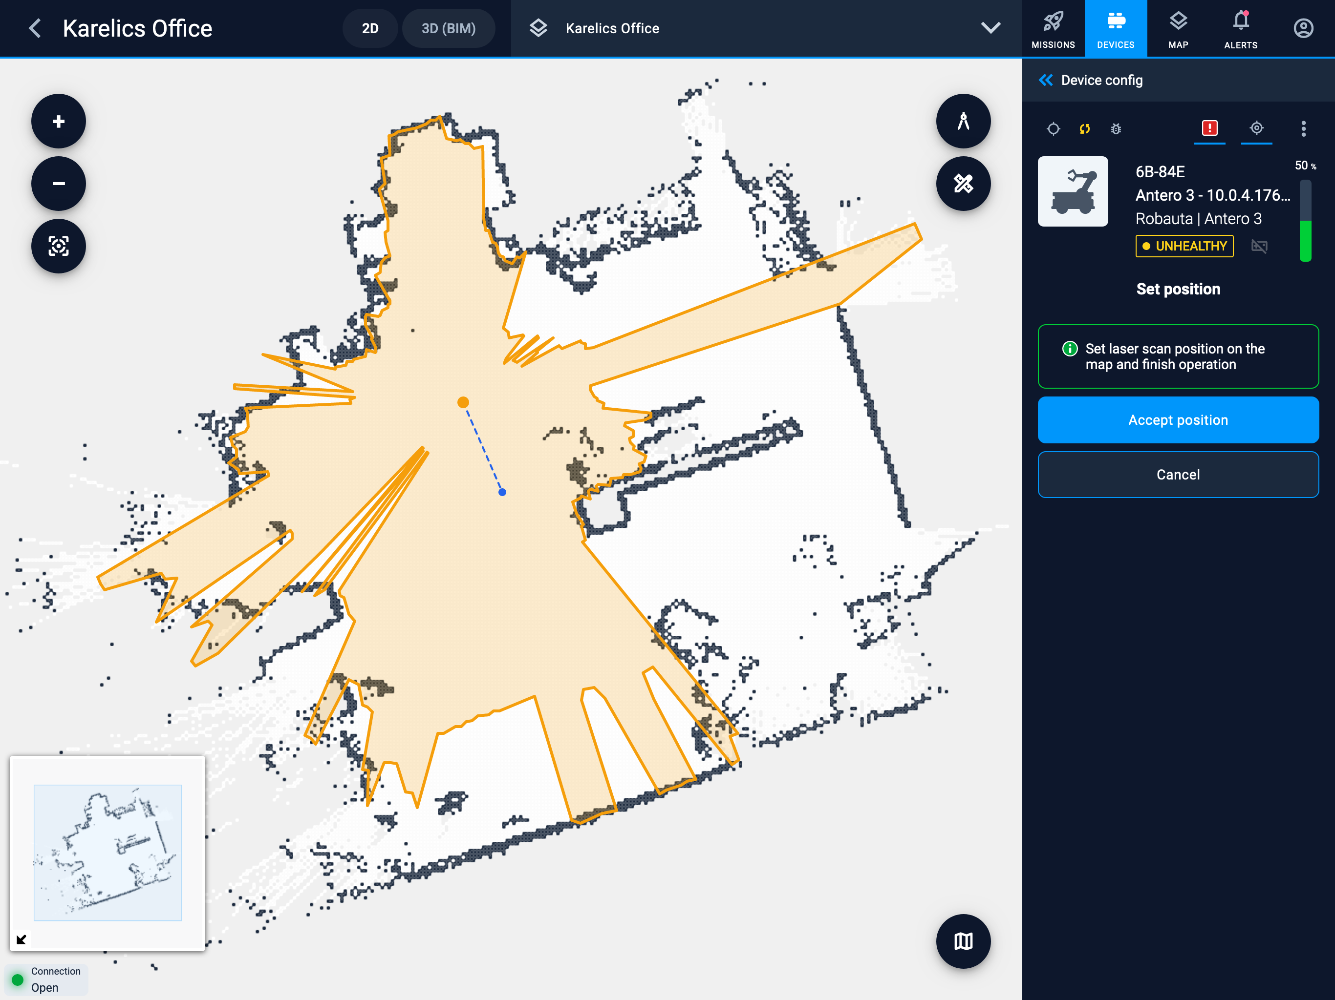Open the Missions tab
Screen dimensions: 1335x1000
tap(1053, 29)
